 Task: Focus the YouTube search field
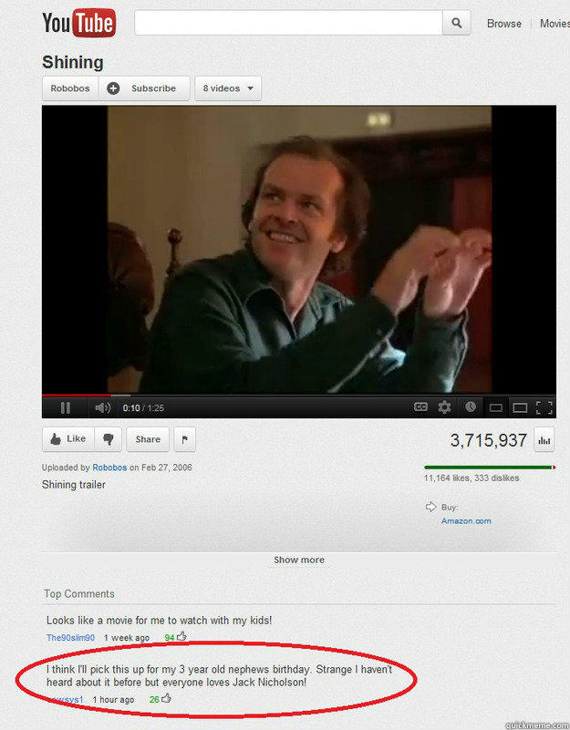point(288,23)
